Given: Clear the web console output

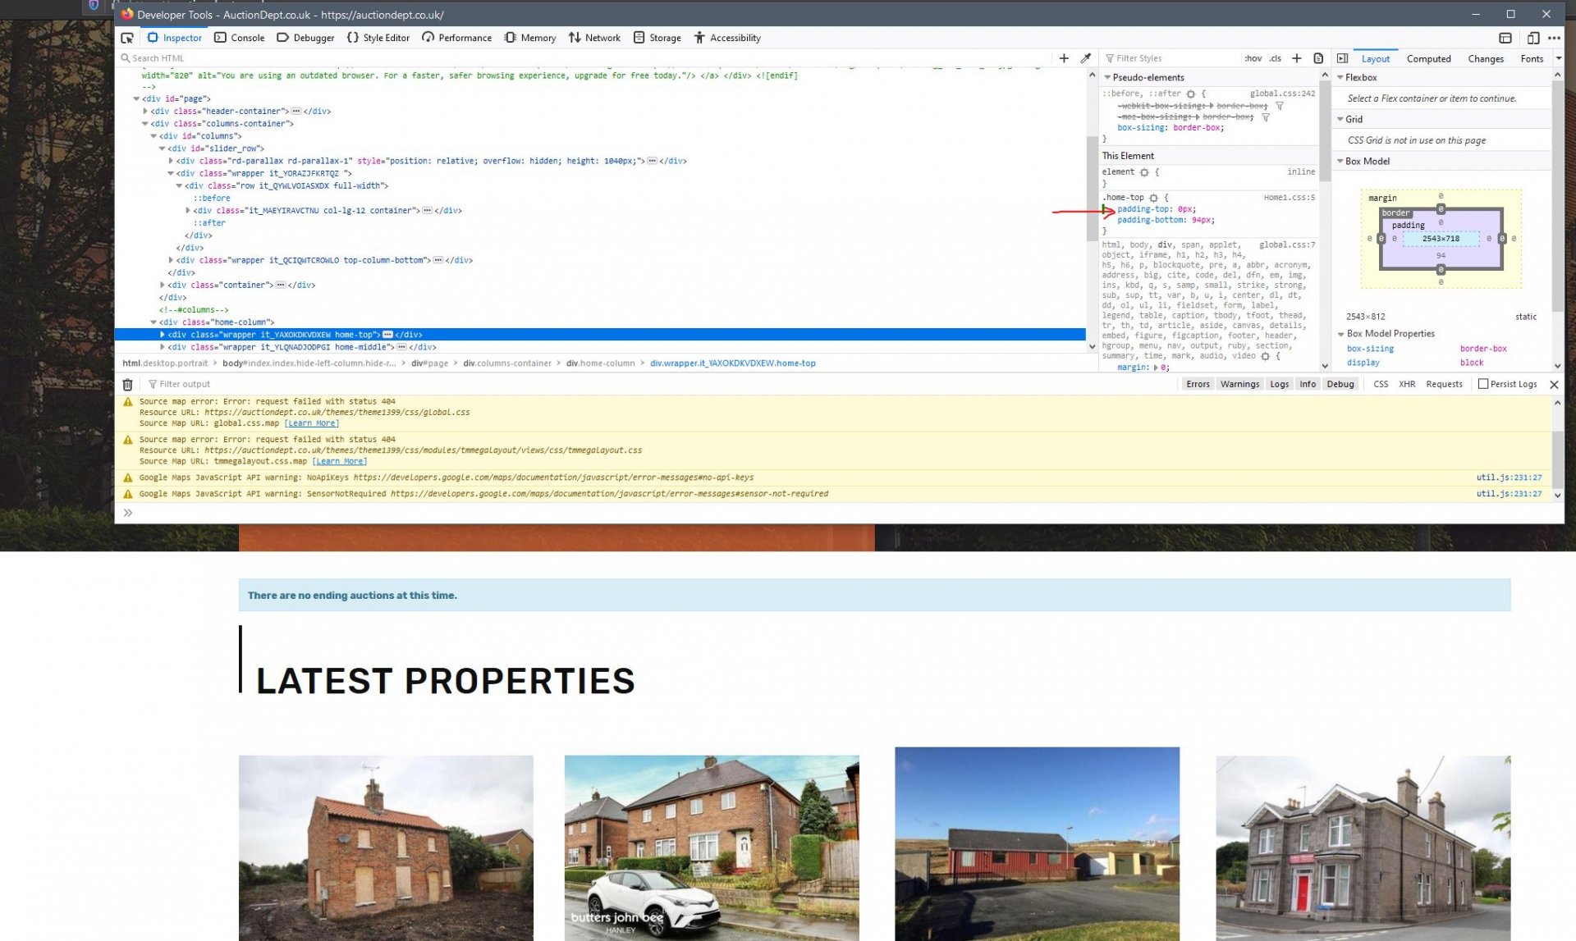Looking at the screenshot, I should pyautogui.click(x=127, y=384).
